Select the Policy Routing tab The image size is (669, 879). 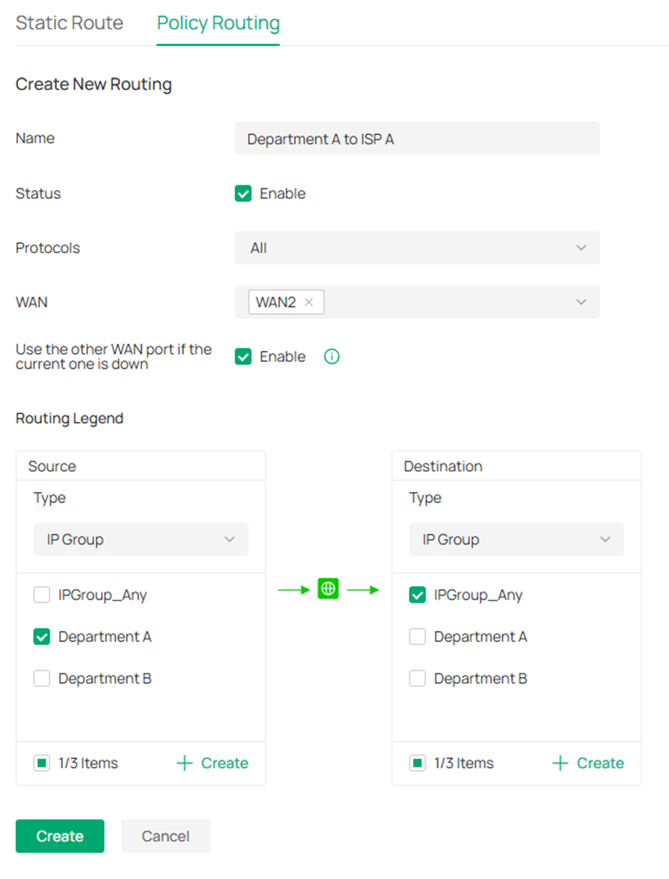[x=217, y=23]
